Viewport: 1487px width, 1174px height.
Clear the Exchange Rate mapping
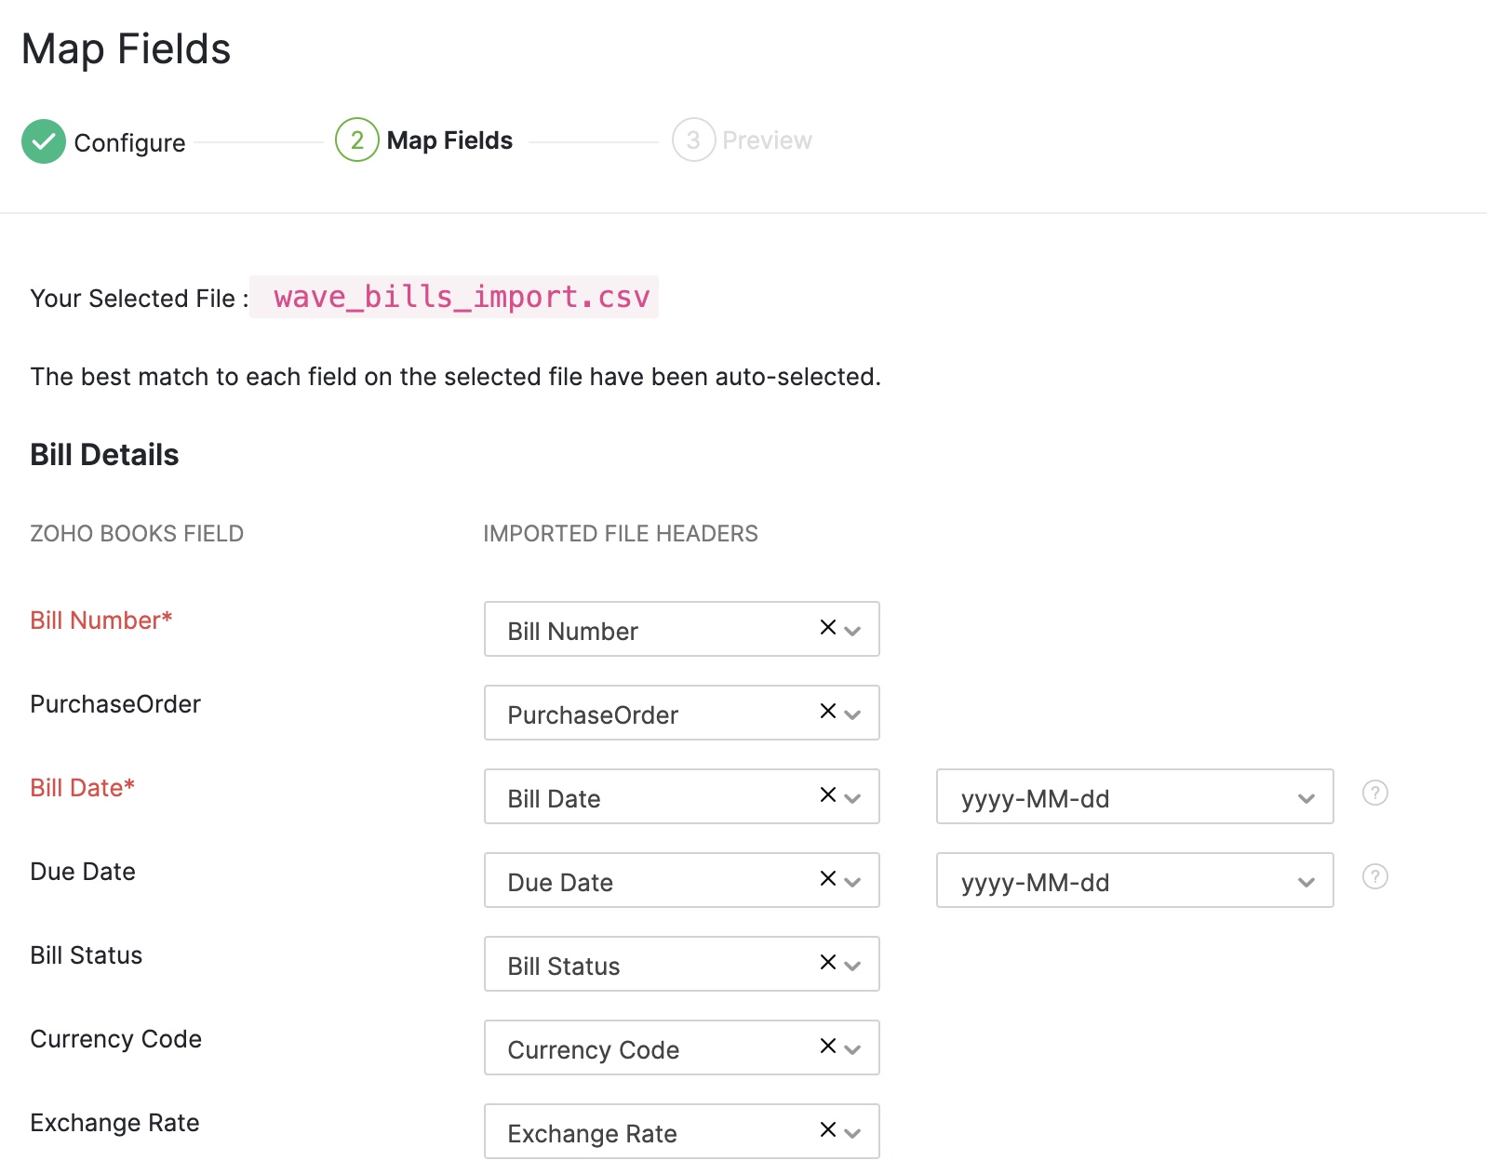point(827,1130)
